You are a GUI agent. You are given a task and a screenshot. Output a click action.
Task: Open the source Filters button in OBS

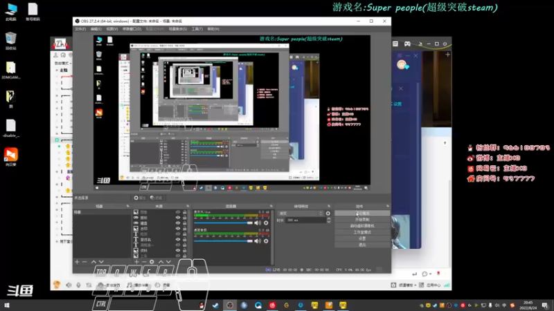pyautogui.click(x=156, y=198)
